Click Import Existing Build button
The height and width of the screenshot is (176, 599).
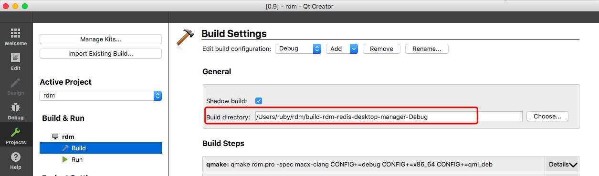pos(101,54)
